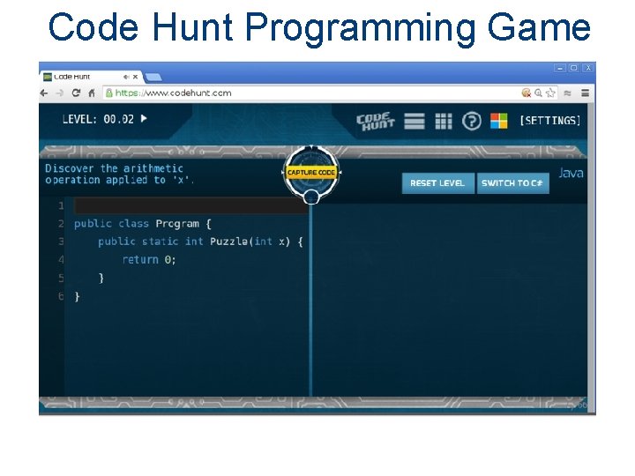Open the cookie extension icon
635x476 pixels.
(526, 93)
